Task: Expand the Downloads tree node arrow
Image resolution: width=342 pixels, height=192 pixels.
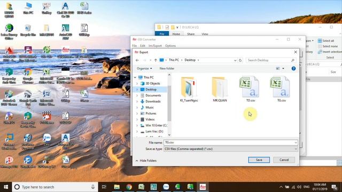Action: pyautogui.click(x=137, y=101)
